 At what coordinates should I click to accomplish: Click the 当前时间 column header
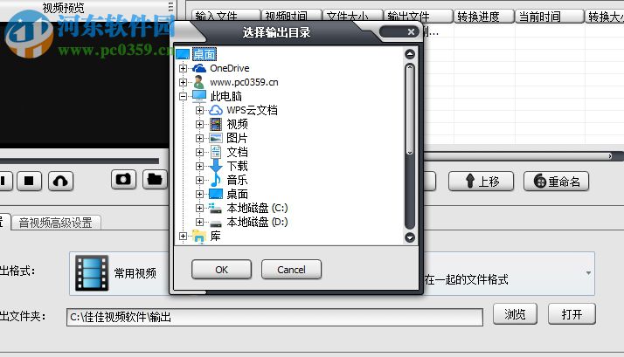pos(550,17)
